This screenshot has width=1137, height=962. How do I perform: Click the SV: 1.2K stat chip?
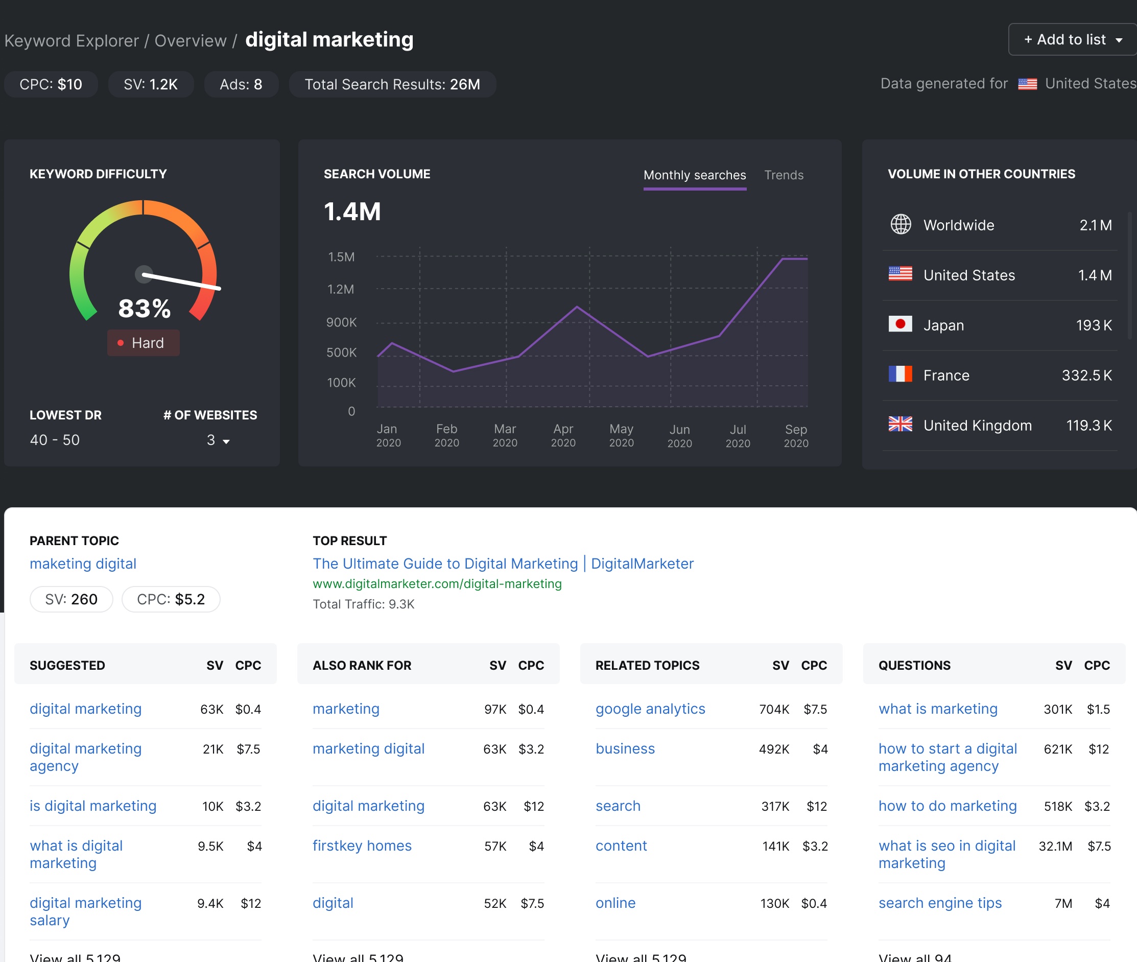151,84
